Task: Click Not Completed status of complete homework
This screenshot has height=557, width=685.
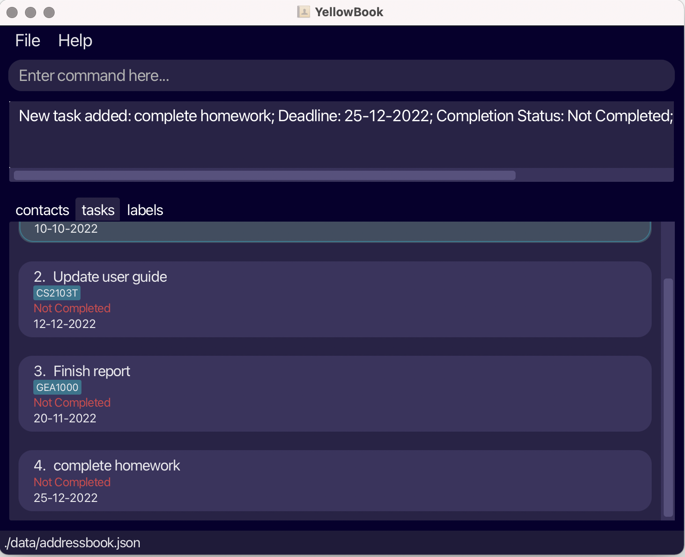Action: point(72,482)
